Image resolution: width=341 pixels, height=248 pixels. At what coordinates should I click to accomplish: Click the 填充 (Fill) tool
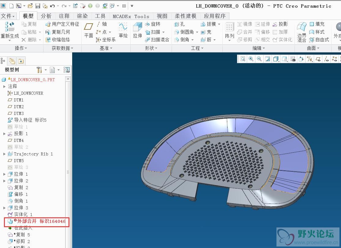pyautogui.click(x=317, y=24)
